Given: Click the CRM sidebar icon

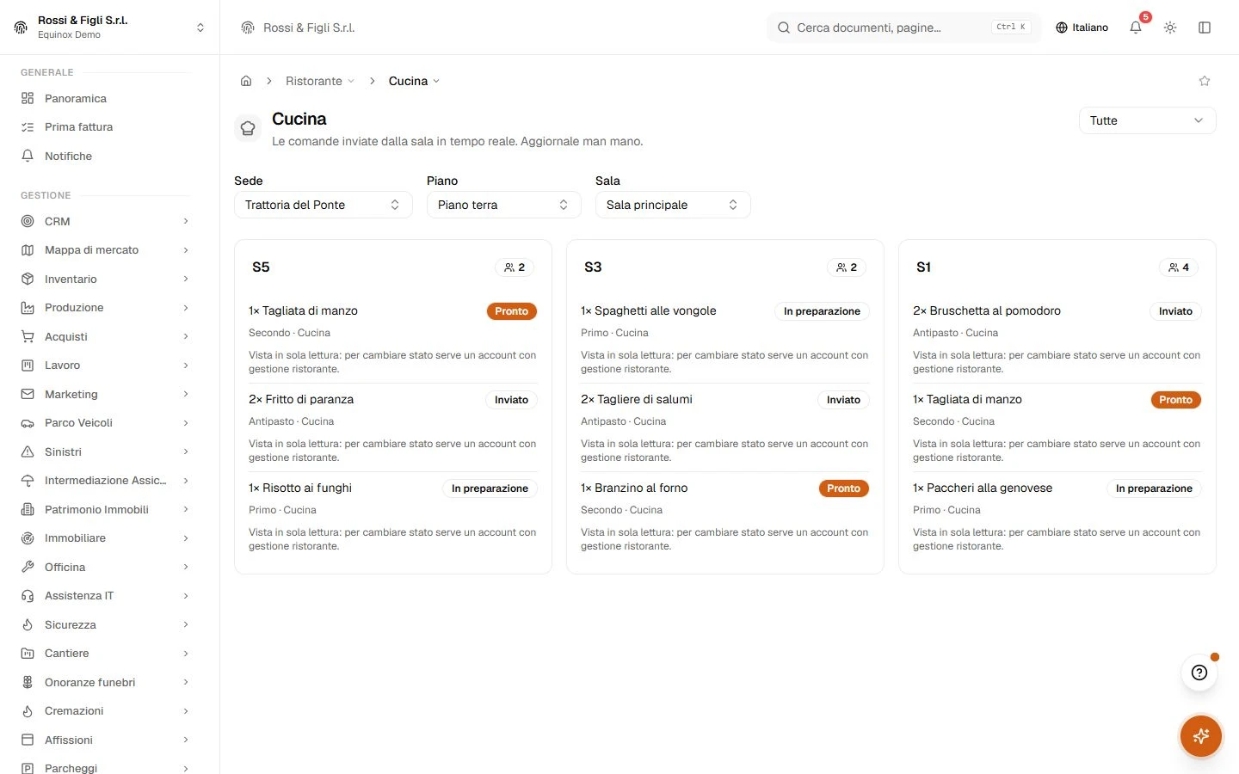Looking at the screenshot, I should click(x=28, y=221).
